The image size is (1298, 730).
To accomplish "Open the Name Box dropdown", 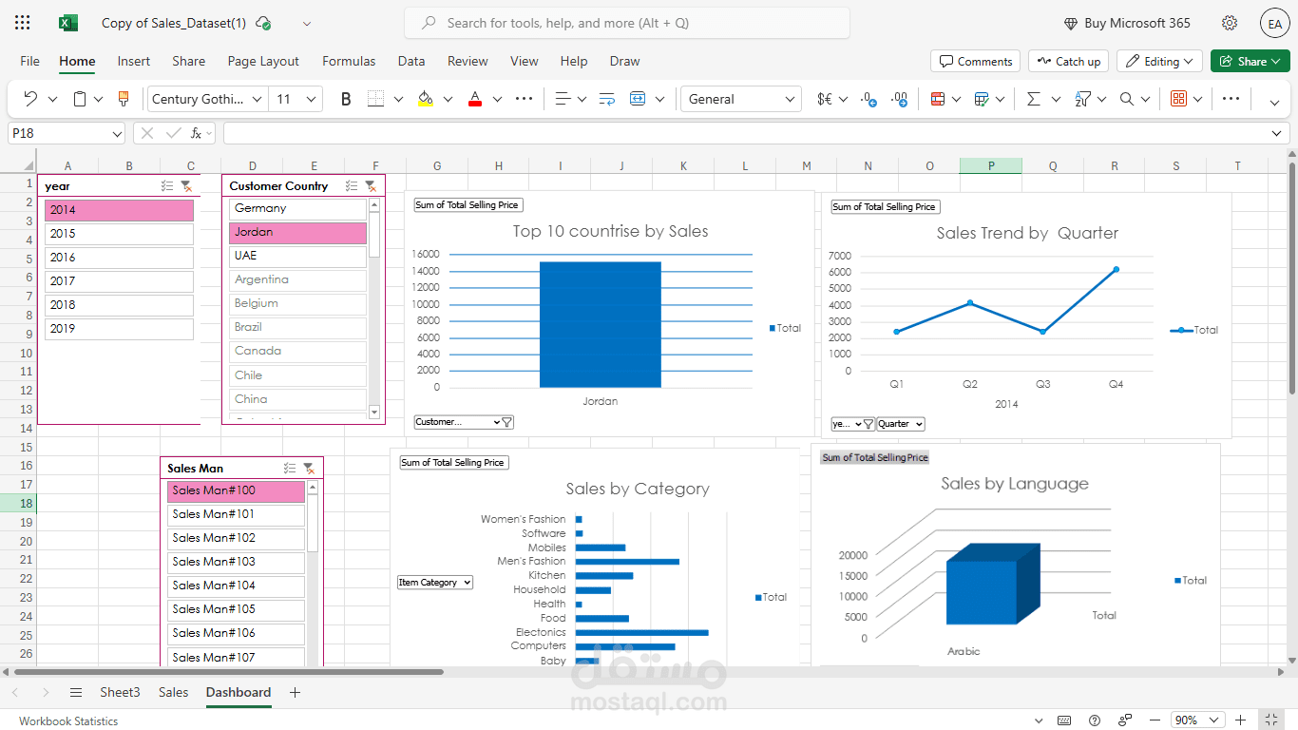I will pos(117,133).
